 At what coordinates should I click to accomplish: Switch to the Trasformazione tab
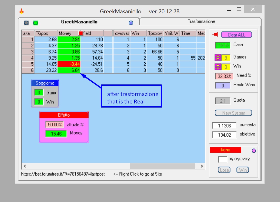201,22
